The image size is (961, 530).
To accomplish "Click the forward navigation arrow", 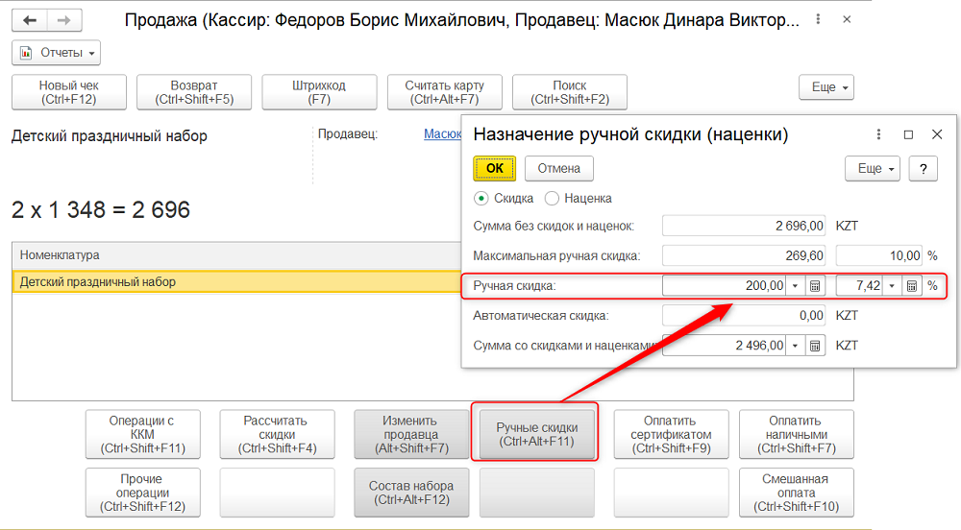I will coord(64,20).
